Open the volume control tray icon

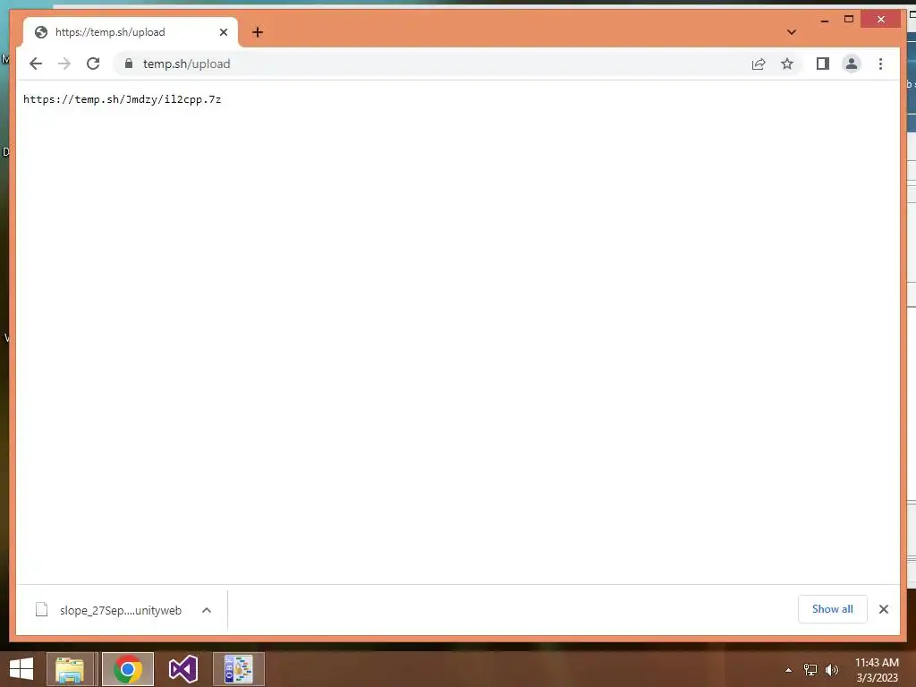[832, 670]
